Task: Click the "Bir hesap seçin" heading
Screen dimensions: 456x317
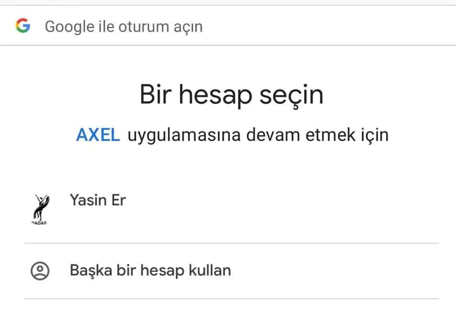Action: click(231, 95)
